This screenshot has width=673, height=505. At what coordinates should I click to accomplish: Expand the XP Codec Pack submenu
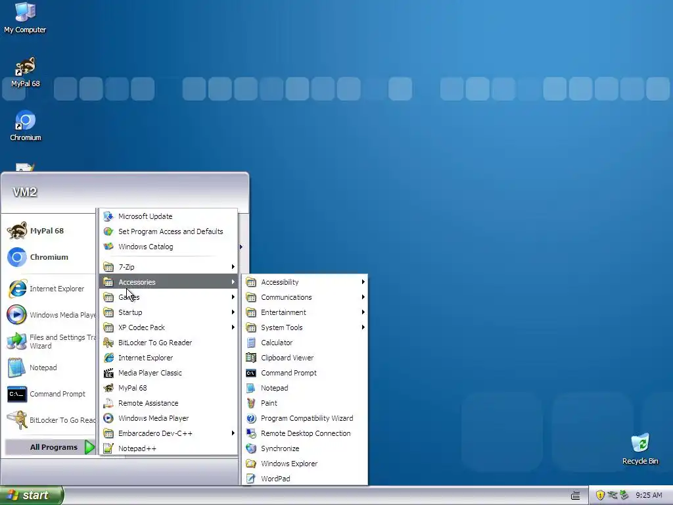(169, 327)
